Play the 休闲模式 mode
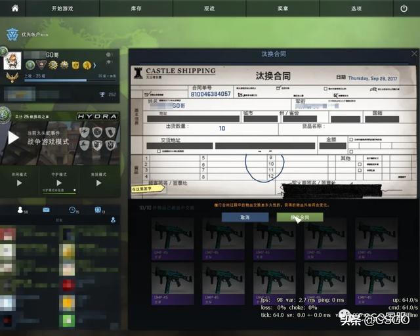 (x=19, y=183)
